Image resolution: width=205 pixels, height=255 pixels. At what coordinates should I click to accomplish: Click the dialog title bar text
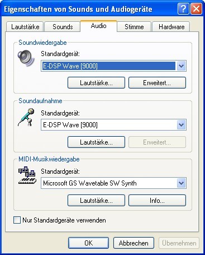point(78,9)
